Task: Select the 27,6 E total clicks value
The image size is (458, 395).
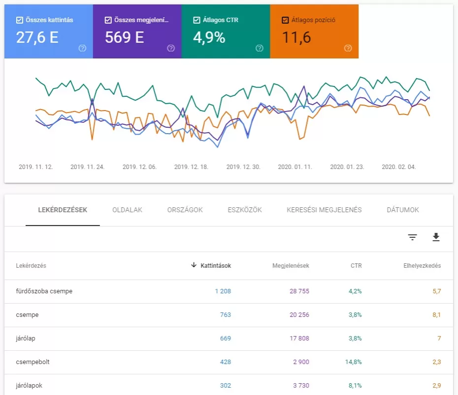Action: [x=37, y=37]
